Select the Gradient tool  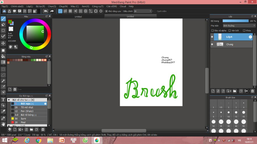tap(3, 62)
